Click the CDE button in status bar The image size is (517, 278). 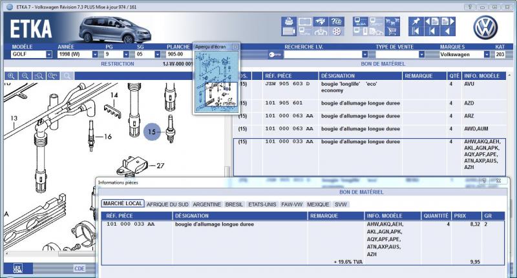coord(79,268)
